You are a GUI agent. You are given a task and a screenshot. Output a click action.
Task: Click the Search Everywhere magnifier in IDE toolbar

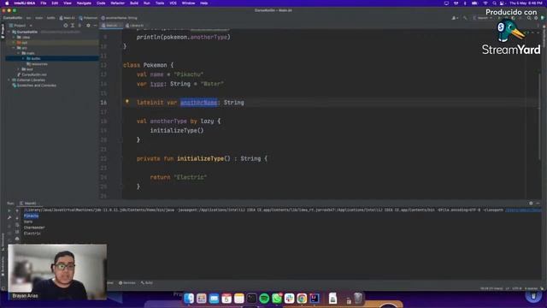tap(529, 18)
